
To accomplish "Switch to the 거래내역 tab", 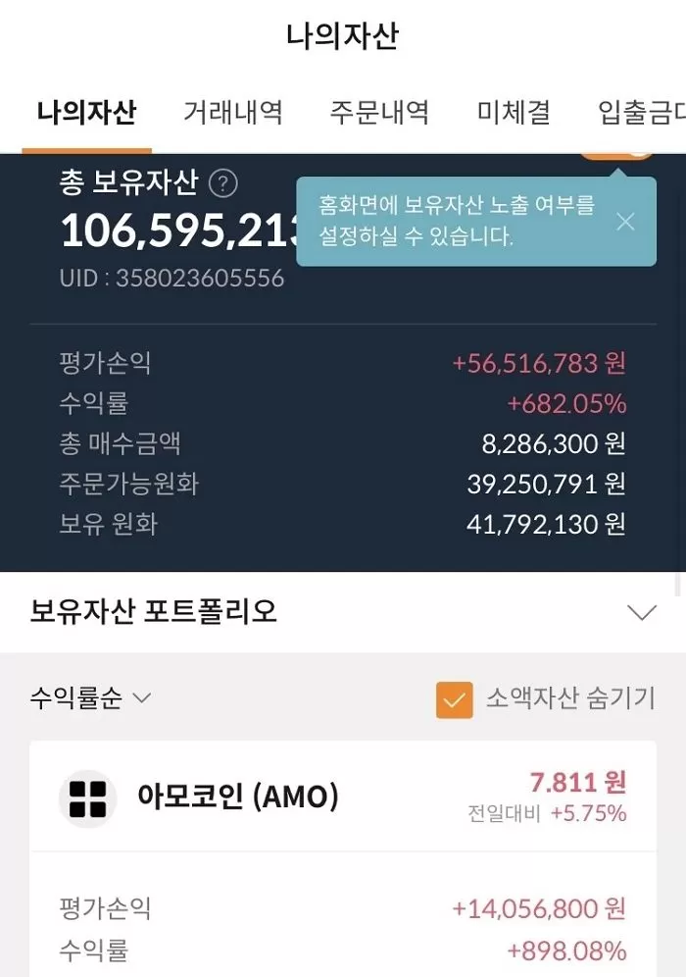I will [231, 113].
